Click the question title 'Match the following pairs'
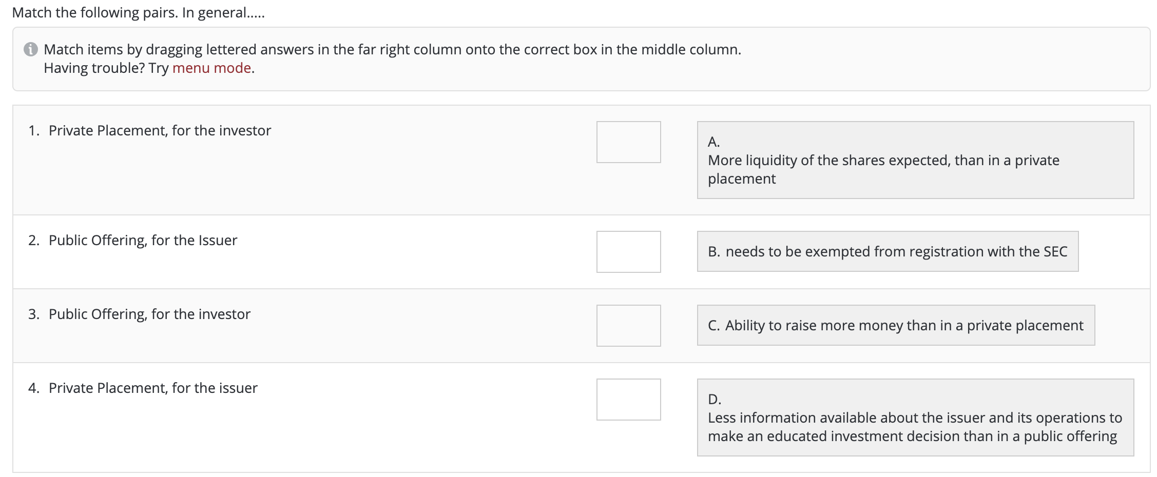Viewport: 1157px width, 477px height. pyautogui.click(x=138, y=12)
